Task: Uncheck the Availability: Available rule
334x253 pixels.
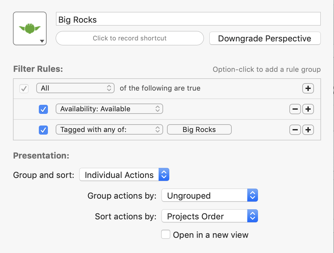Action: [x=43, y=109]
